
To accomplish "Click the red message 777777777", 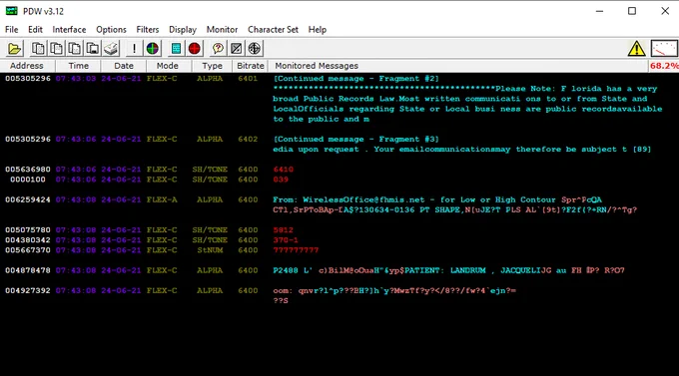I will tap(296, 250).
